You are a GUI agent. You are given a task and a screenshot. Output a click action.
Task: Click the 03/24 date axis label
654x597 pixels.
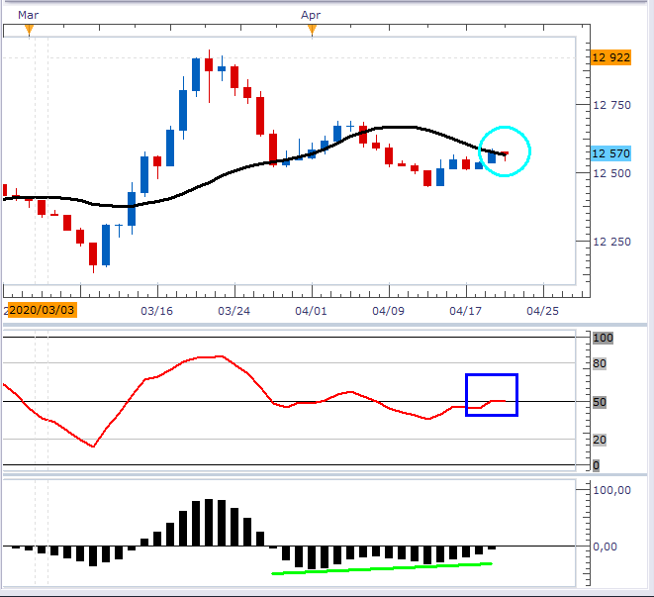pyautogui.click(x=234, y=311)
